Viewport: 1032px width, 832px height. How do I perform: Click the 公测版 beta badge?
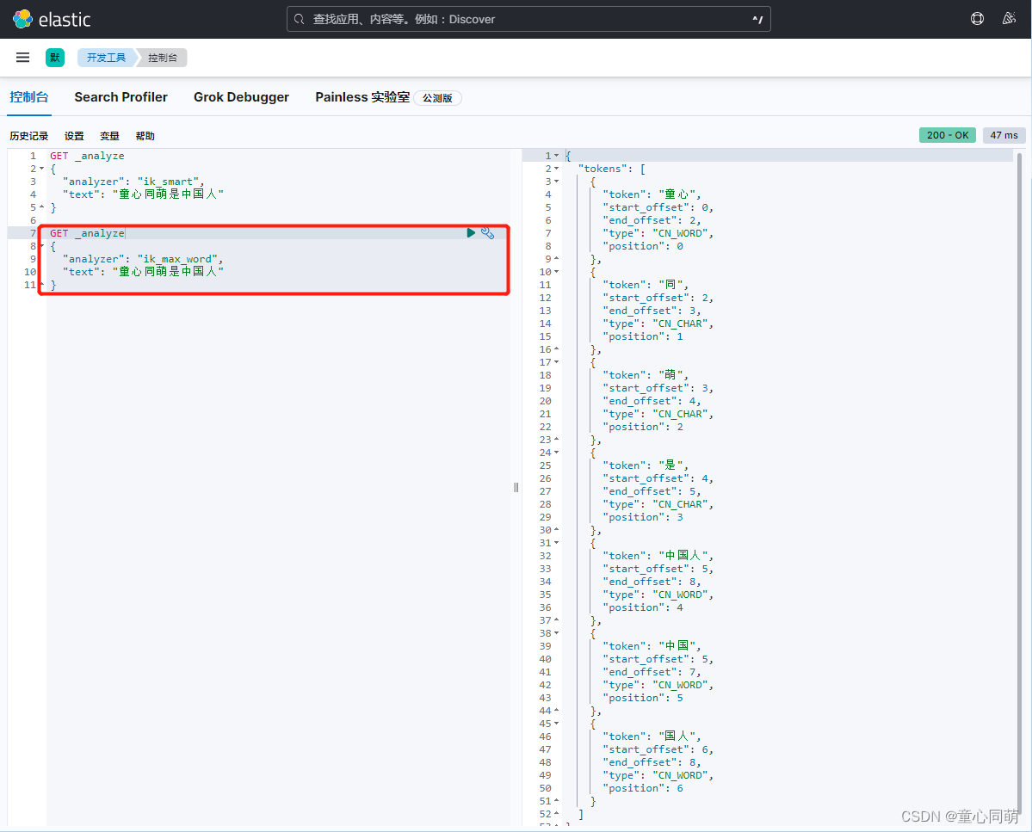[438, 98]
